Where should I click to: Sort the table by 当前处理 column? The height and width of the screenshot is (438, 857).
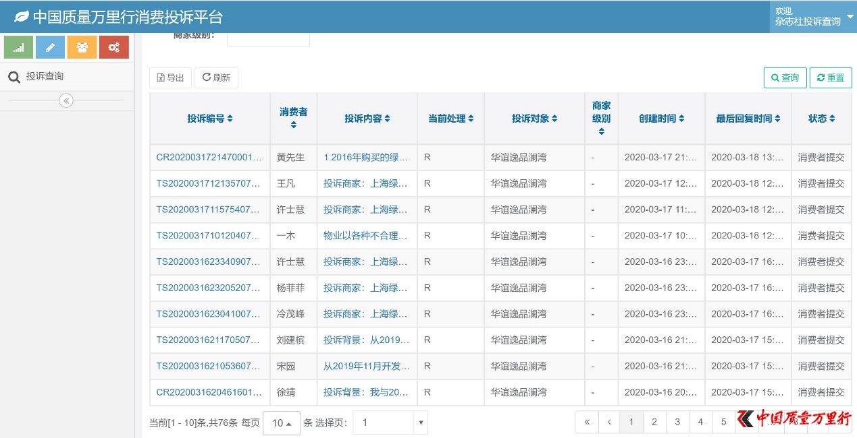point(450,119)
